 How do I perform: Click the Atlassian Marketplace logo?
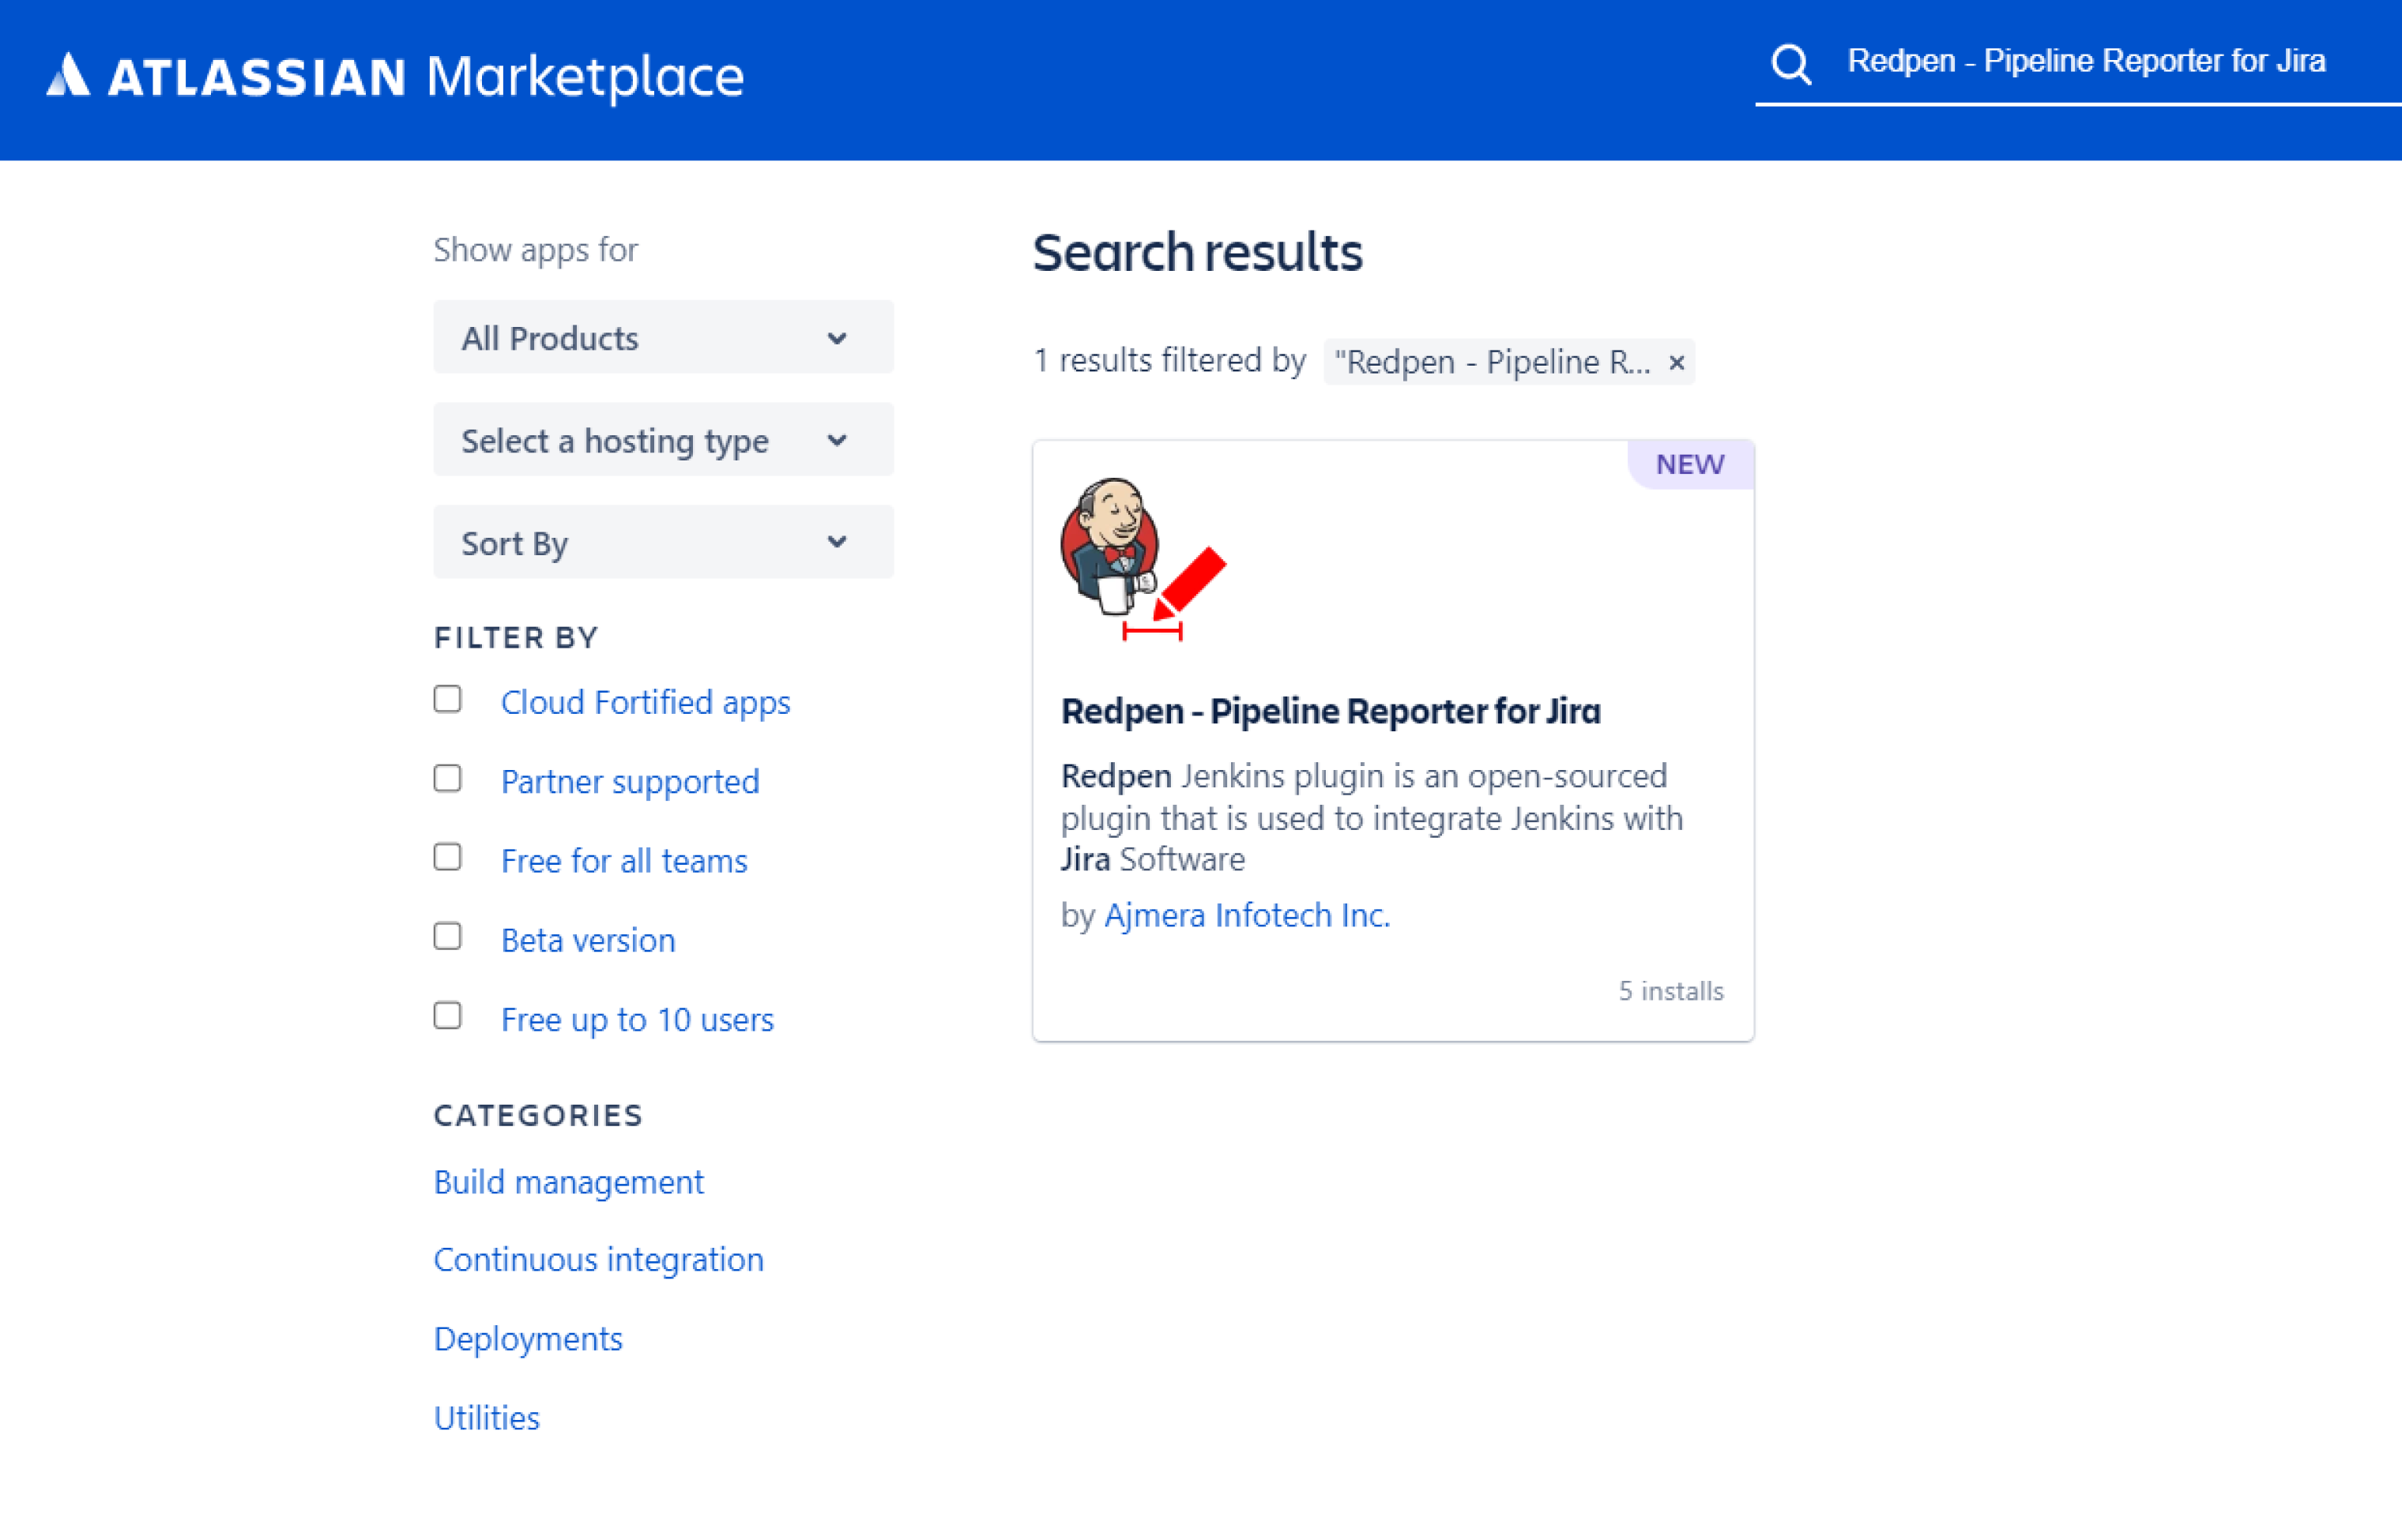pyautogui.click(x=395, y=76)
